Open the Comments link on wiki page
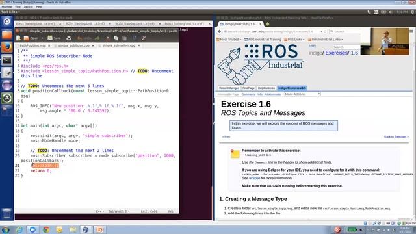This screenshot has height=234, width=416. (x=248, y=94)
